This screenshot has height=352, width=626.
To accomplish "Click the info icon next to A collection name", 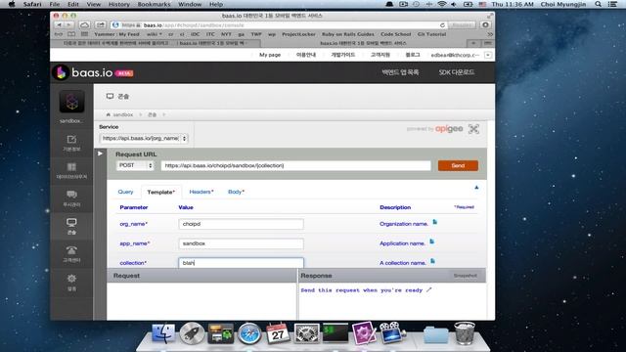I will (x=432, y=261).
